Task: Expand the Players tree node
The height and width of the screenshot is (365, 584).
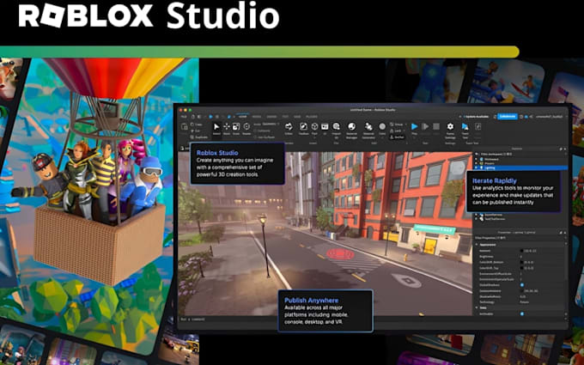Action: (x=477, y=163)
